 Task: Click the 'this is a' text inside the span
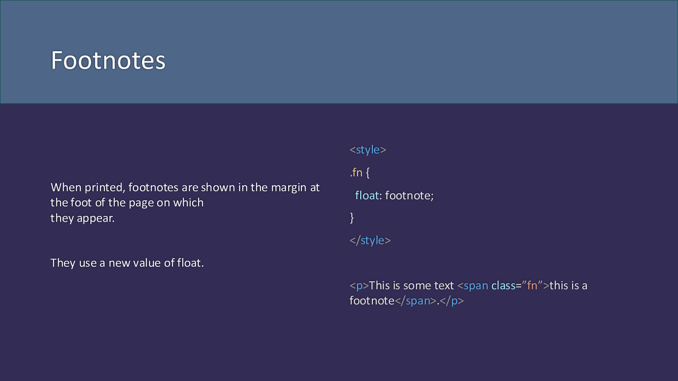pyautogui.click(x=568, y=286)
